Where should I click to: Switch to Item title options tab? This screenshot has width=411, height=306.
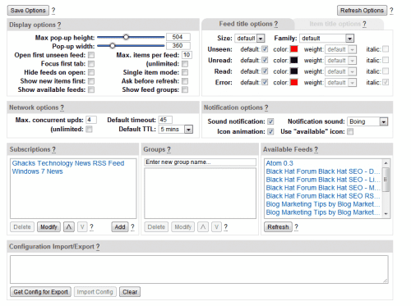click(x=338, y=24)
